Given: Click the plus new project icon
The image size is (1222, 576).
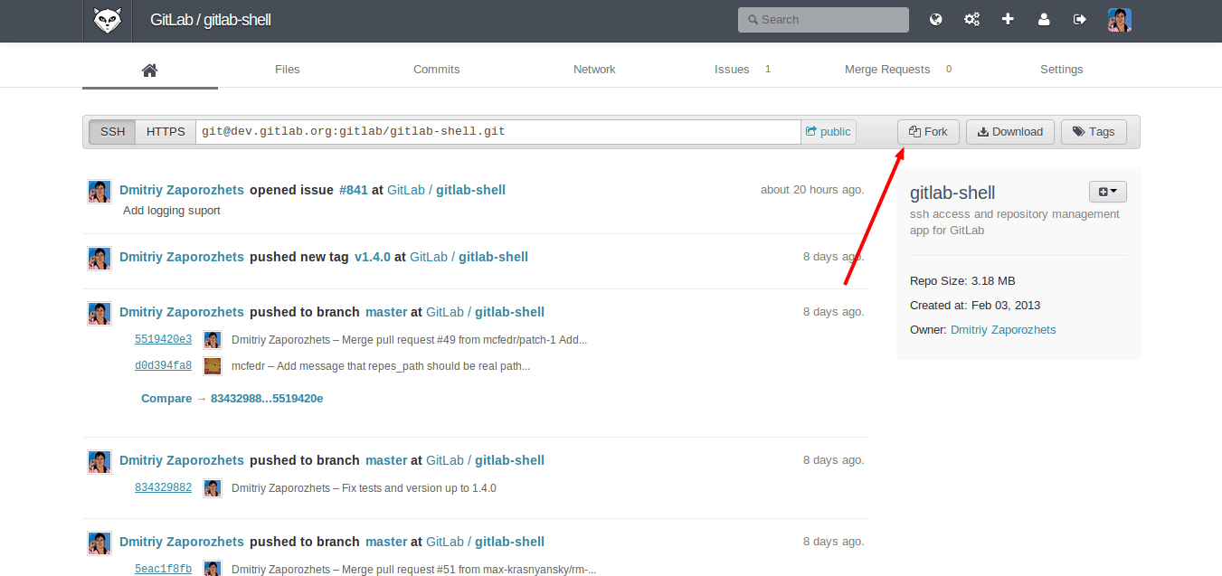Looking at the screenshot, I should 1008,19.
